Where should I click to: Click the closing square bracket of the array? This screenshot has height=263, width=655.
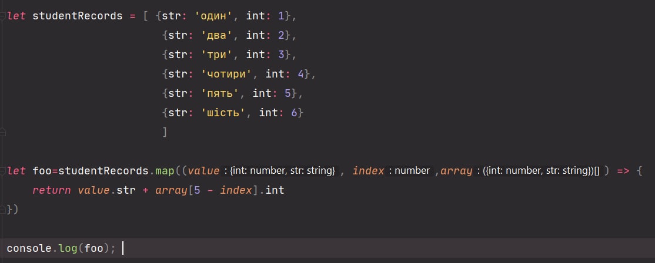[165, 133]
